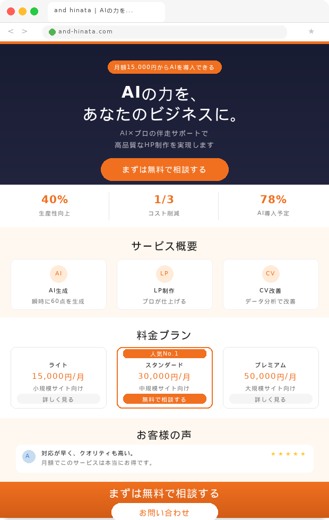Click the 月額15,000円 badge above the headline

coord(164,67)
